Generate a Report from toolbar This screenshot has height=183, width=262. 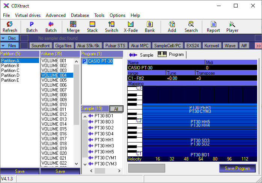pos(213,27)
